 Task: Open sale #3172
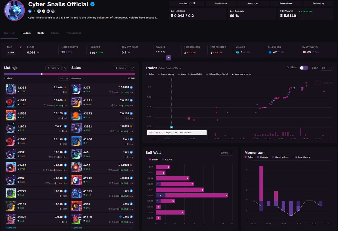[103, 115]
